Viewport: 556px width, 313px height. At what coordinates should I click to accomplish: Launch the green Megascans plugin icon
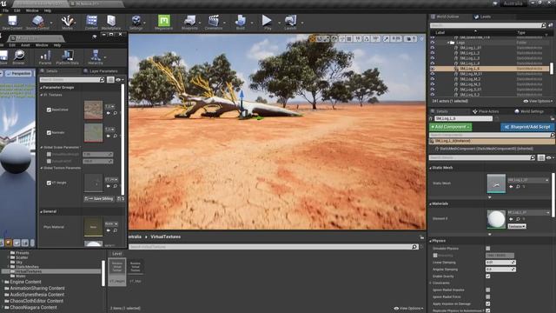[164, 22]
